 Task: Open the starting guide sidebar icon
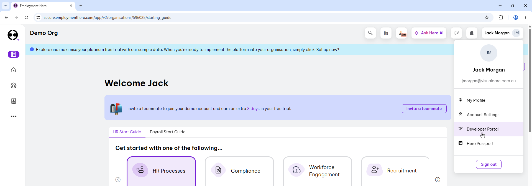point(14,54)
